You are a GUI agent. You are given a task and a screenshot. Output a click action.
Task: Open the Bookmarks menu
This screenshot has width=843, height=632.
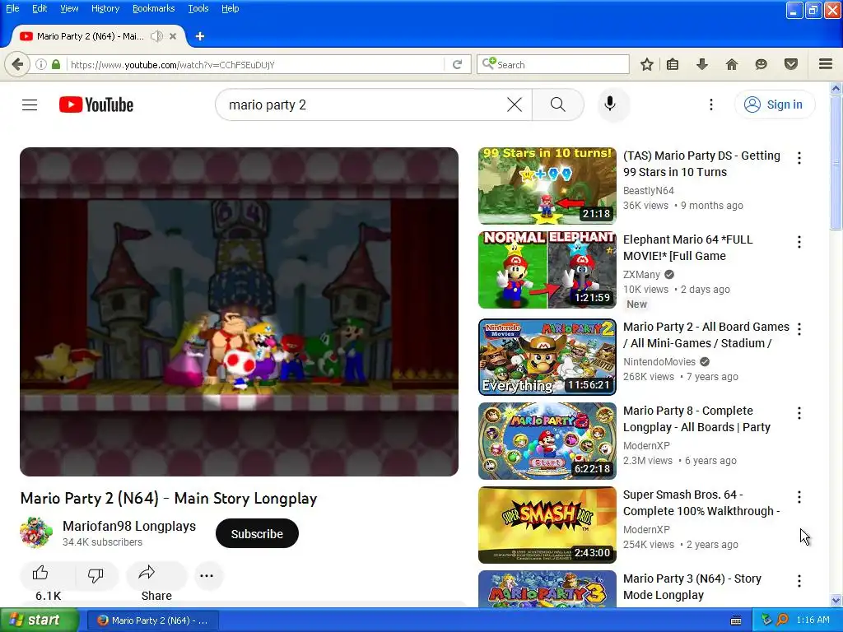point(153,8)
